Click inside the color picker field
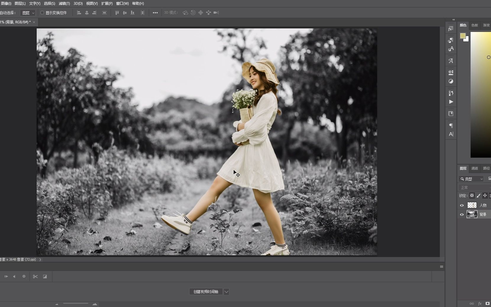Screen dimensions: 491x307 481,95
